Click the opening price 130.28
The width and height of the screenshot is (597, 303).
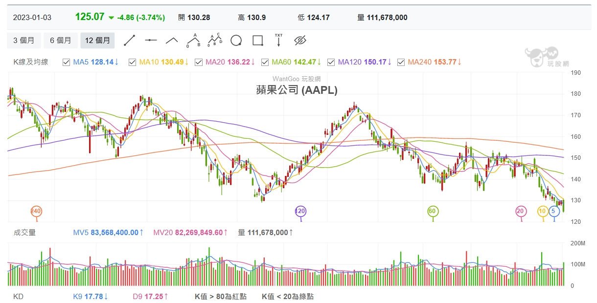199,18
